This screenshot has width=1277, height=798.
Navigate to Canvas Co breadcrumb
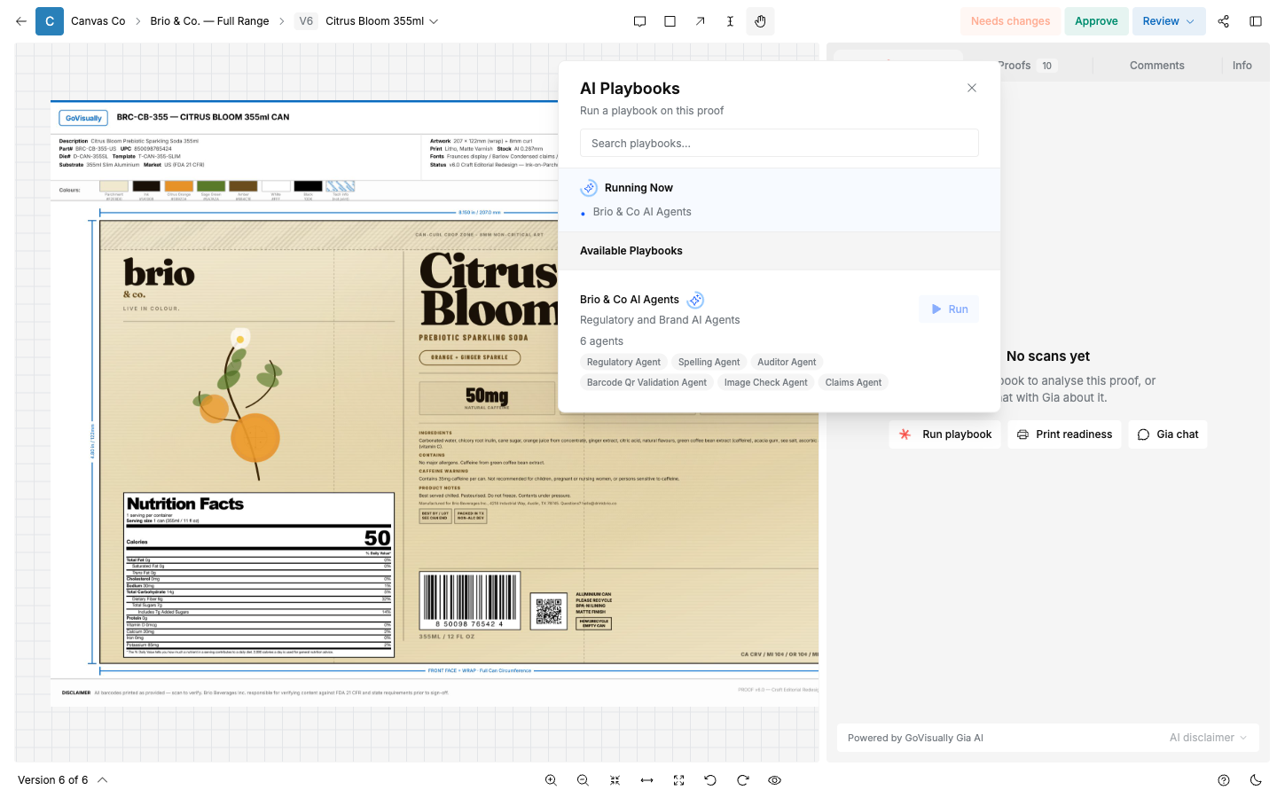pos(98,21)
